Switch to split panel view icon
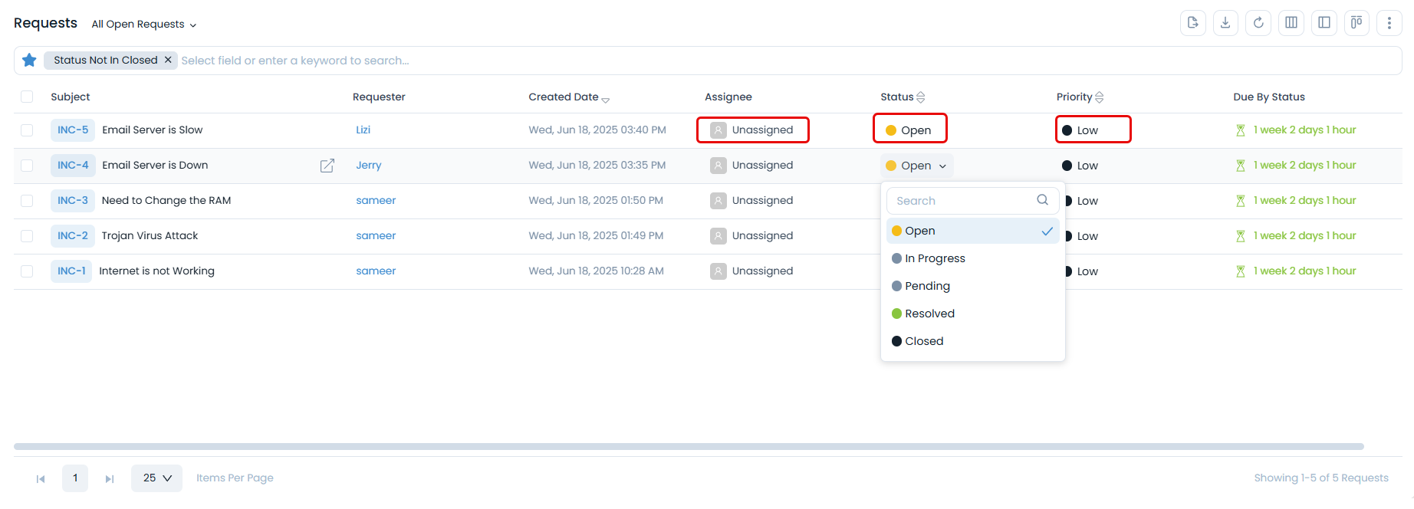This screenshot has height=509, width=1414. [1324, 23]
